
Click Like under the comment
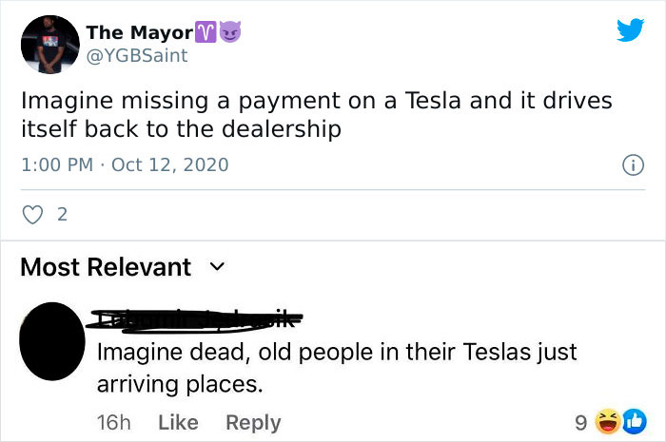pos(179,422)
